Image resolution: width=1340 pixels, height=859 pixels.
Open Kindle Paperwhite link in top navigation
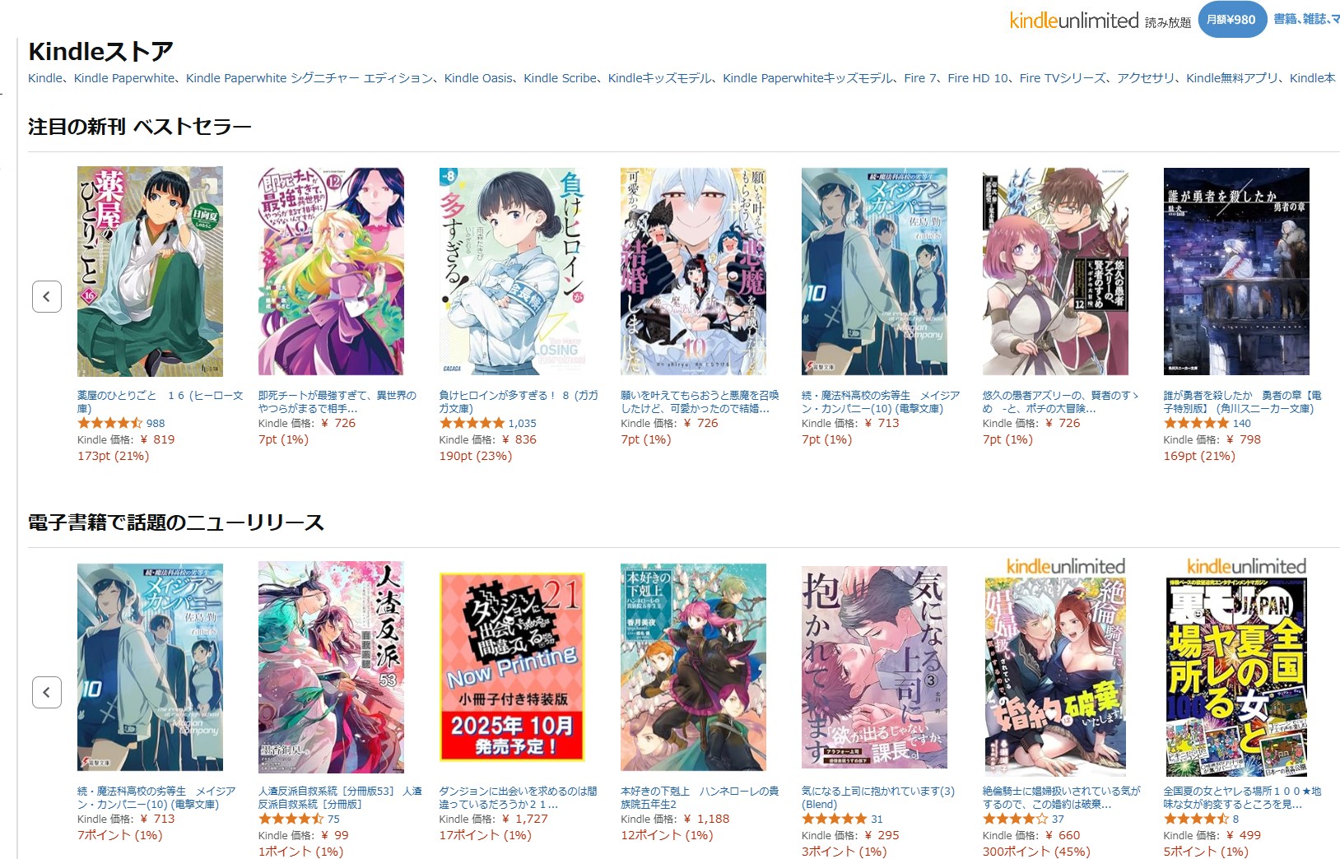124,78
